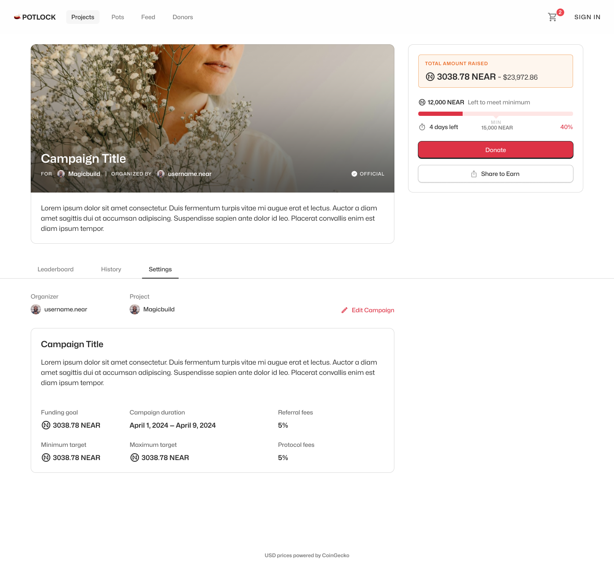Click the POTLOCK logo

tap(35, 17)
